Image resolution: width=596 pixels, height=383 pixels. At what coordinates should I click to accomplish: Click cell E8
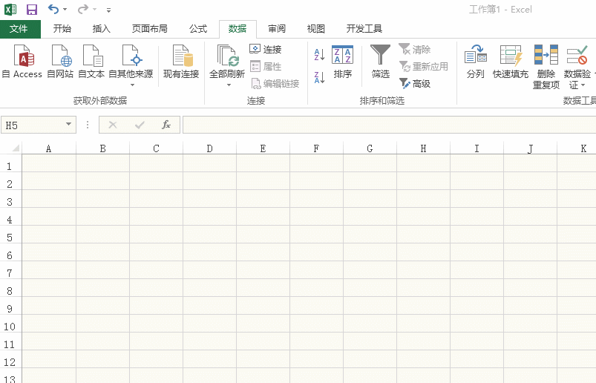263,288
